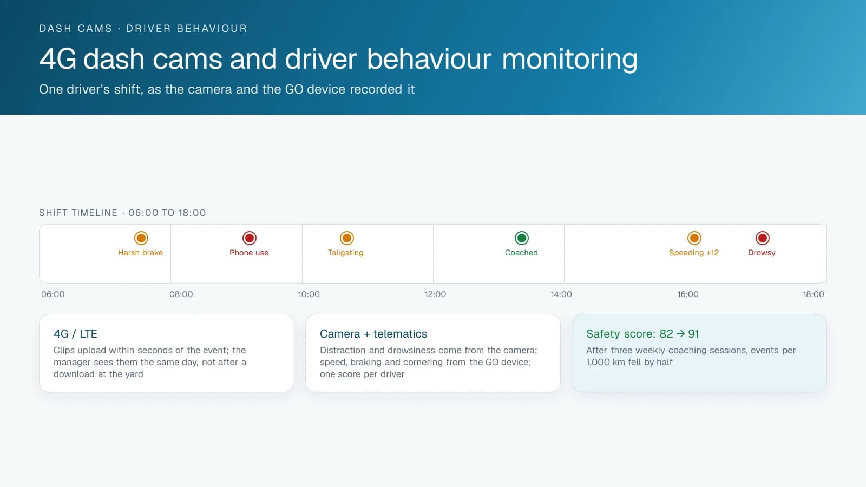Viewport: 866px width, 487px height.
Task: Select the Tailgating event marker
Action: tap(347, 238)
